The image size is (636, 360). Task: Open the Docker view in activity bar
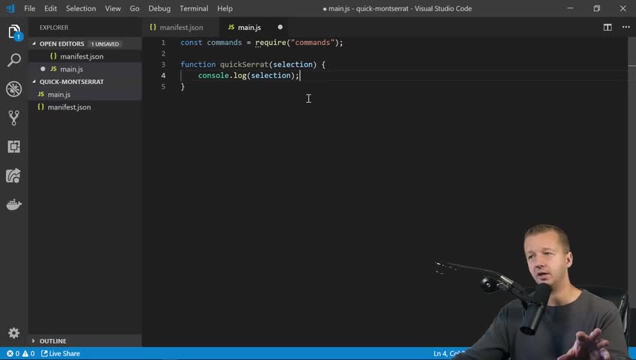pyautogui.click(x=13, y=204)
